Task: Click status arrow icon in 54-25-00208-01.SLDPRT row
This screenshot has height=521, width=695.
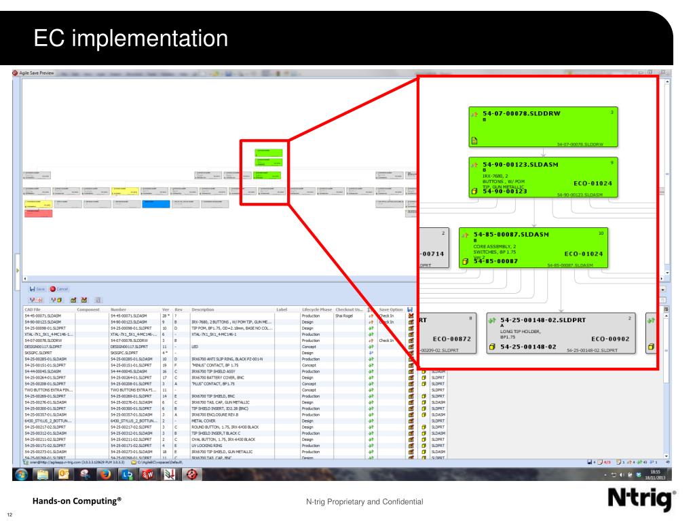Action: 371,384
